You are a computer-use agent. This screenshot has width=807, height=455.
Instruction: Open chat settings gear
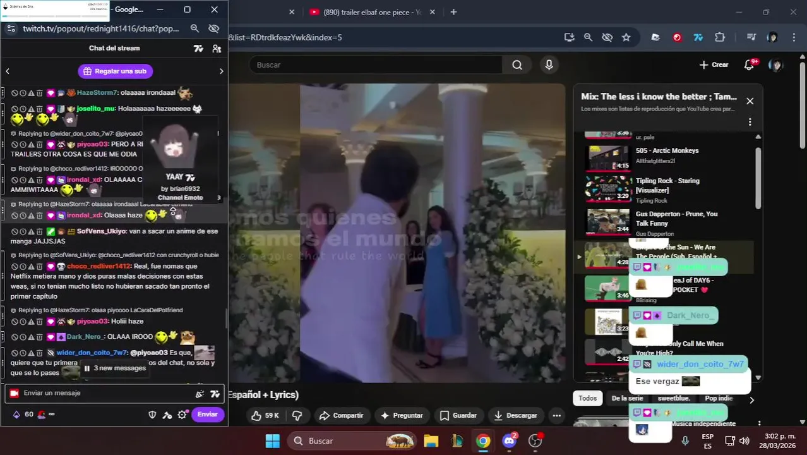(182, 415)
